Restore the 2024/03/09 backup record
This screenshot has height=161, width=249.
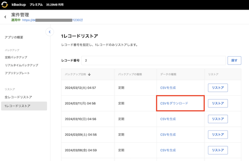tap(218, 134)
